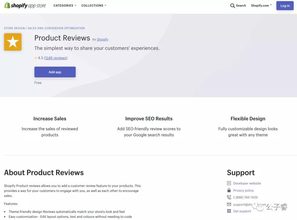Click the Get support lifebuoy icon

[x=229, y=211]
